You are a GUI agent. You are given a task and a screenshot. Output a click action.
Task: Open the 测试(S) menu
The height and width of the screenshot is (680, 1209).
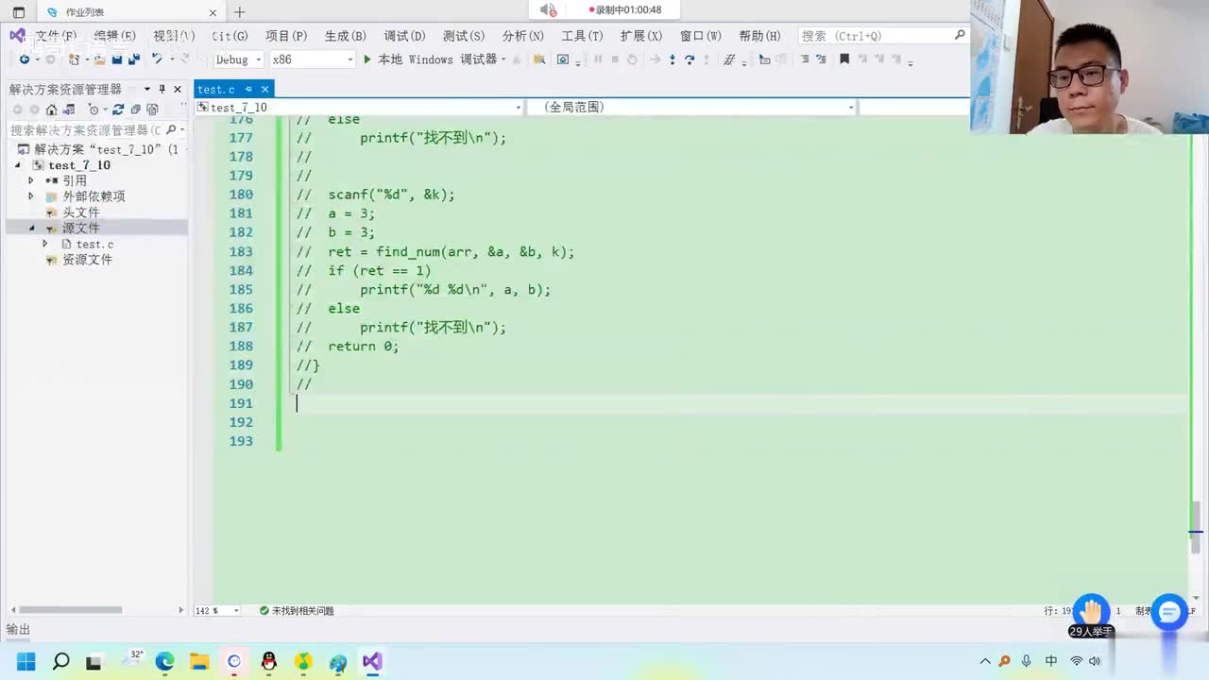pyautogui.click(x=464, y=36)
